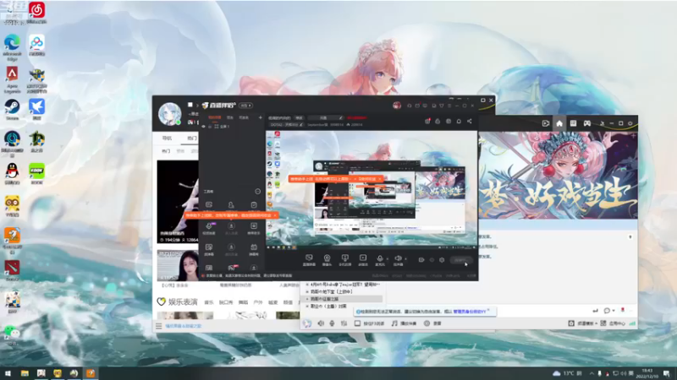Click bell notification icon in streaming assistant
The width and height of the screenshot is (677, 380).
(459, 122)
